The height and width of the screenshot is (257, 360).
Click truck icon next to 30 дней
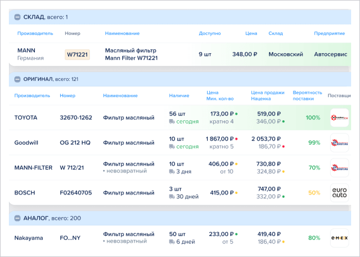[173, 197]
